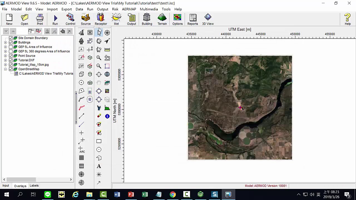356x200 pixels.
Task: Select the pan hand tool
Action: click(x=99, y=83)
